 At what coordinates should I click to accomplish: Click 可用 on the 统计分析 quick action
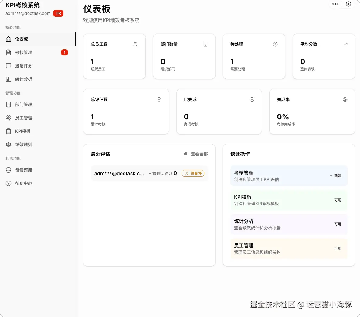pyautogui.click(x=338, y=224)
